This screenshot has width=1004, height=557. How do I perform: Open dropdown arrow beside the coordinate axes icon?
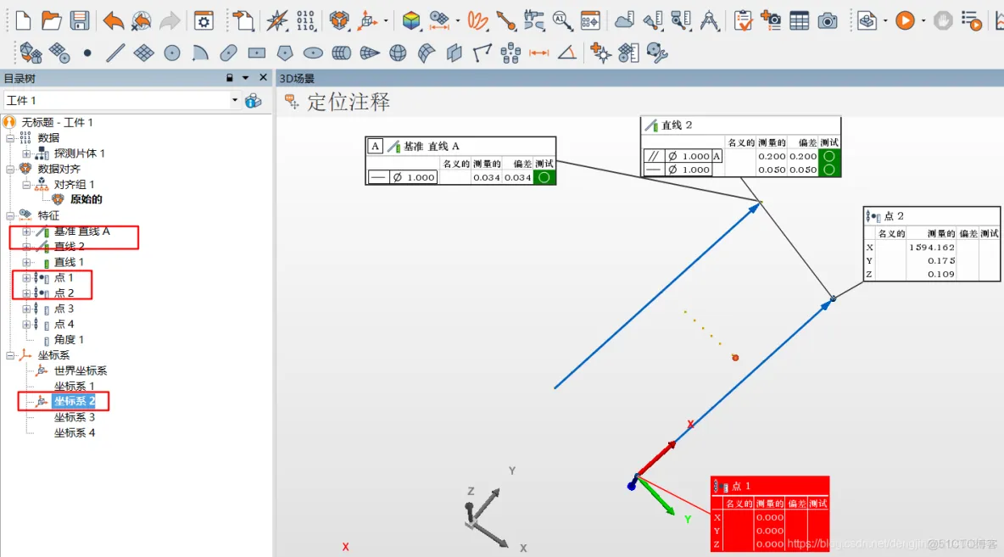[386, 21]
